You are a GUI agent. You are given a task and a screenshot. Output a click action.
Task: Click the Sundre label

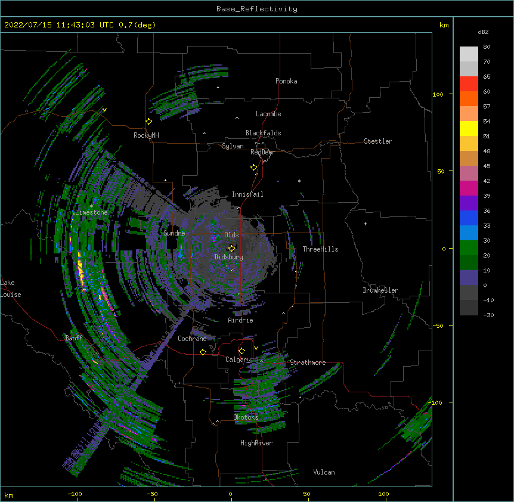coord(174,233)
